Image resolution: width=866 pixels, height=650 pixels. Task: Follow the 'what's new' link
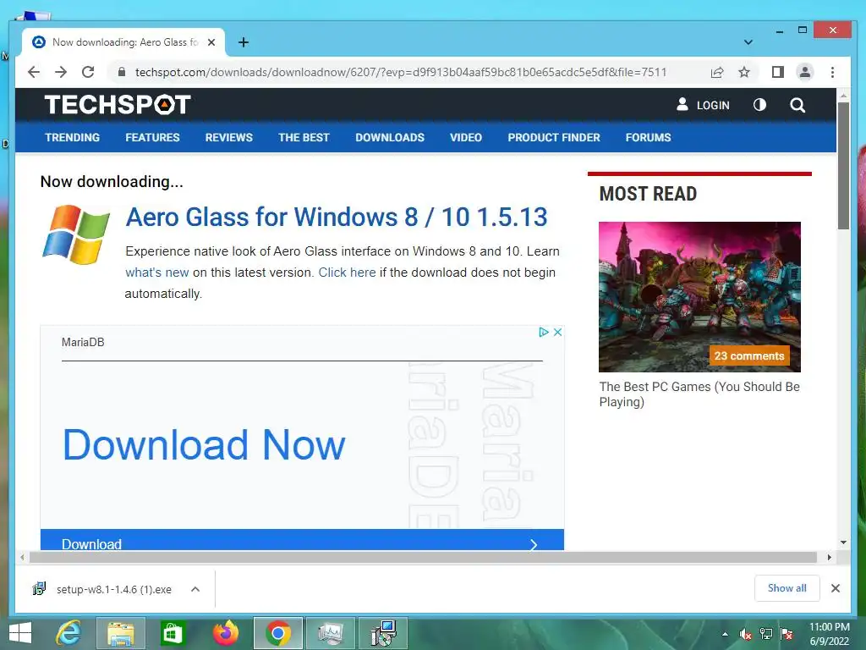coord(156,273)
